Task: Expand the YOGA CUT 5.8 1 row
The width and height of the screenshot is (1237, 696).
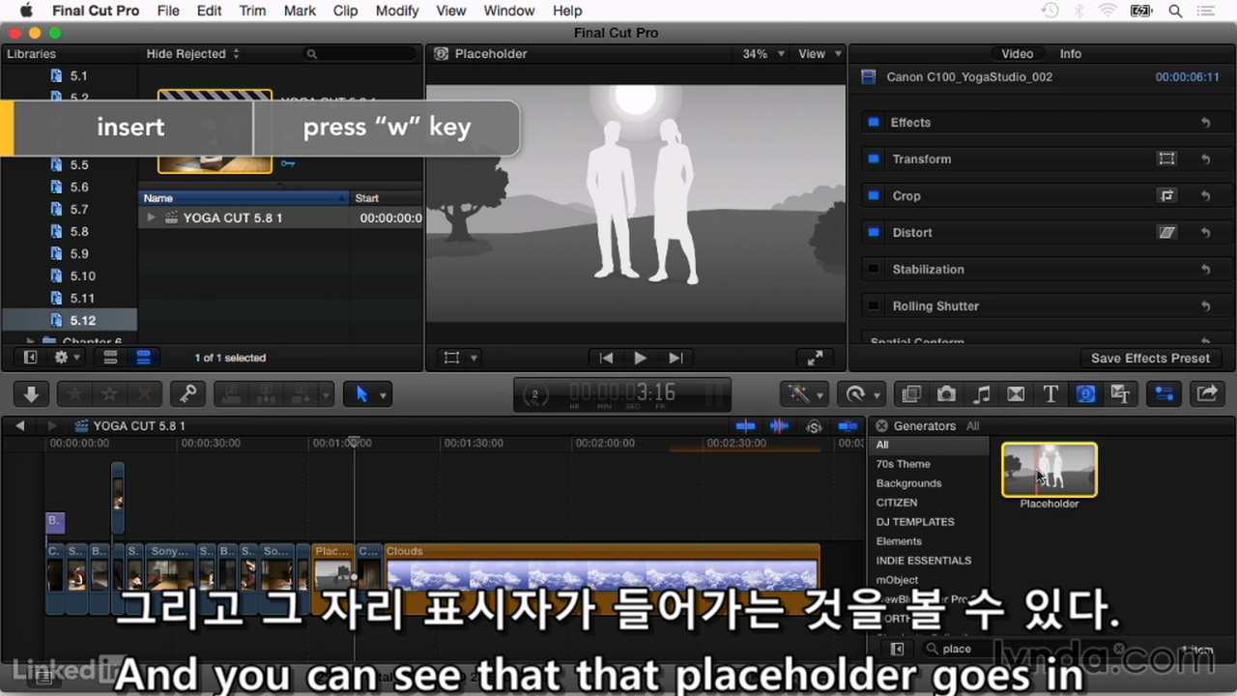Action: (151, 217)
